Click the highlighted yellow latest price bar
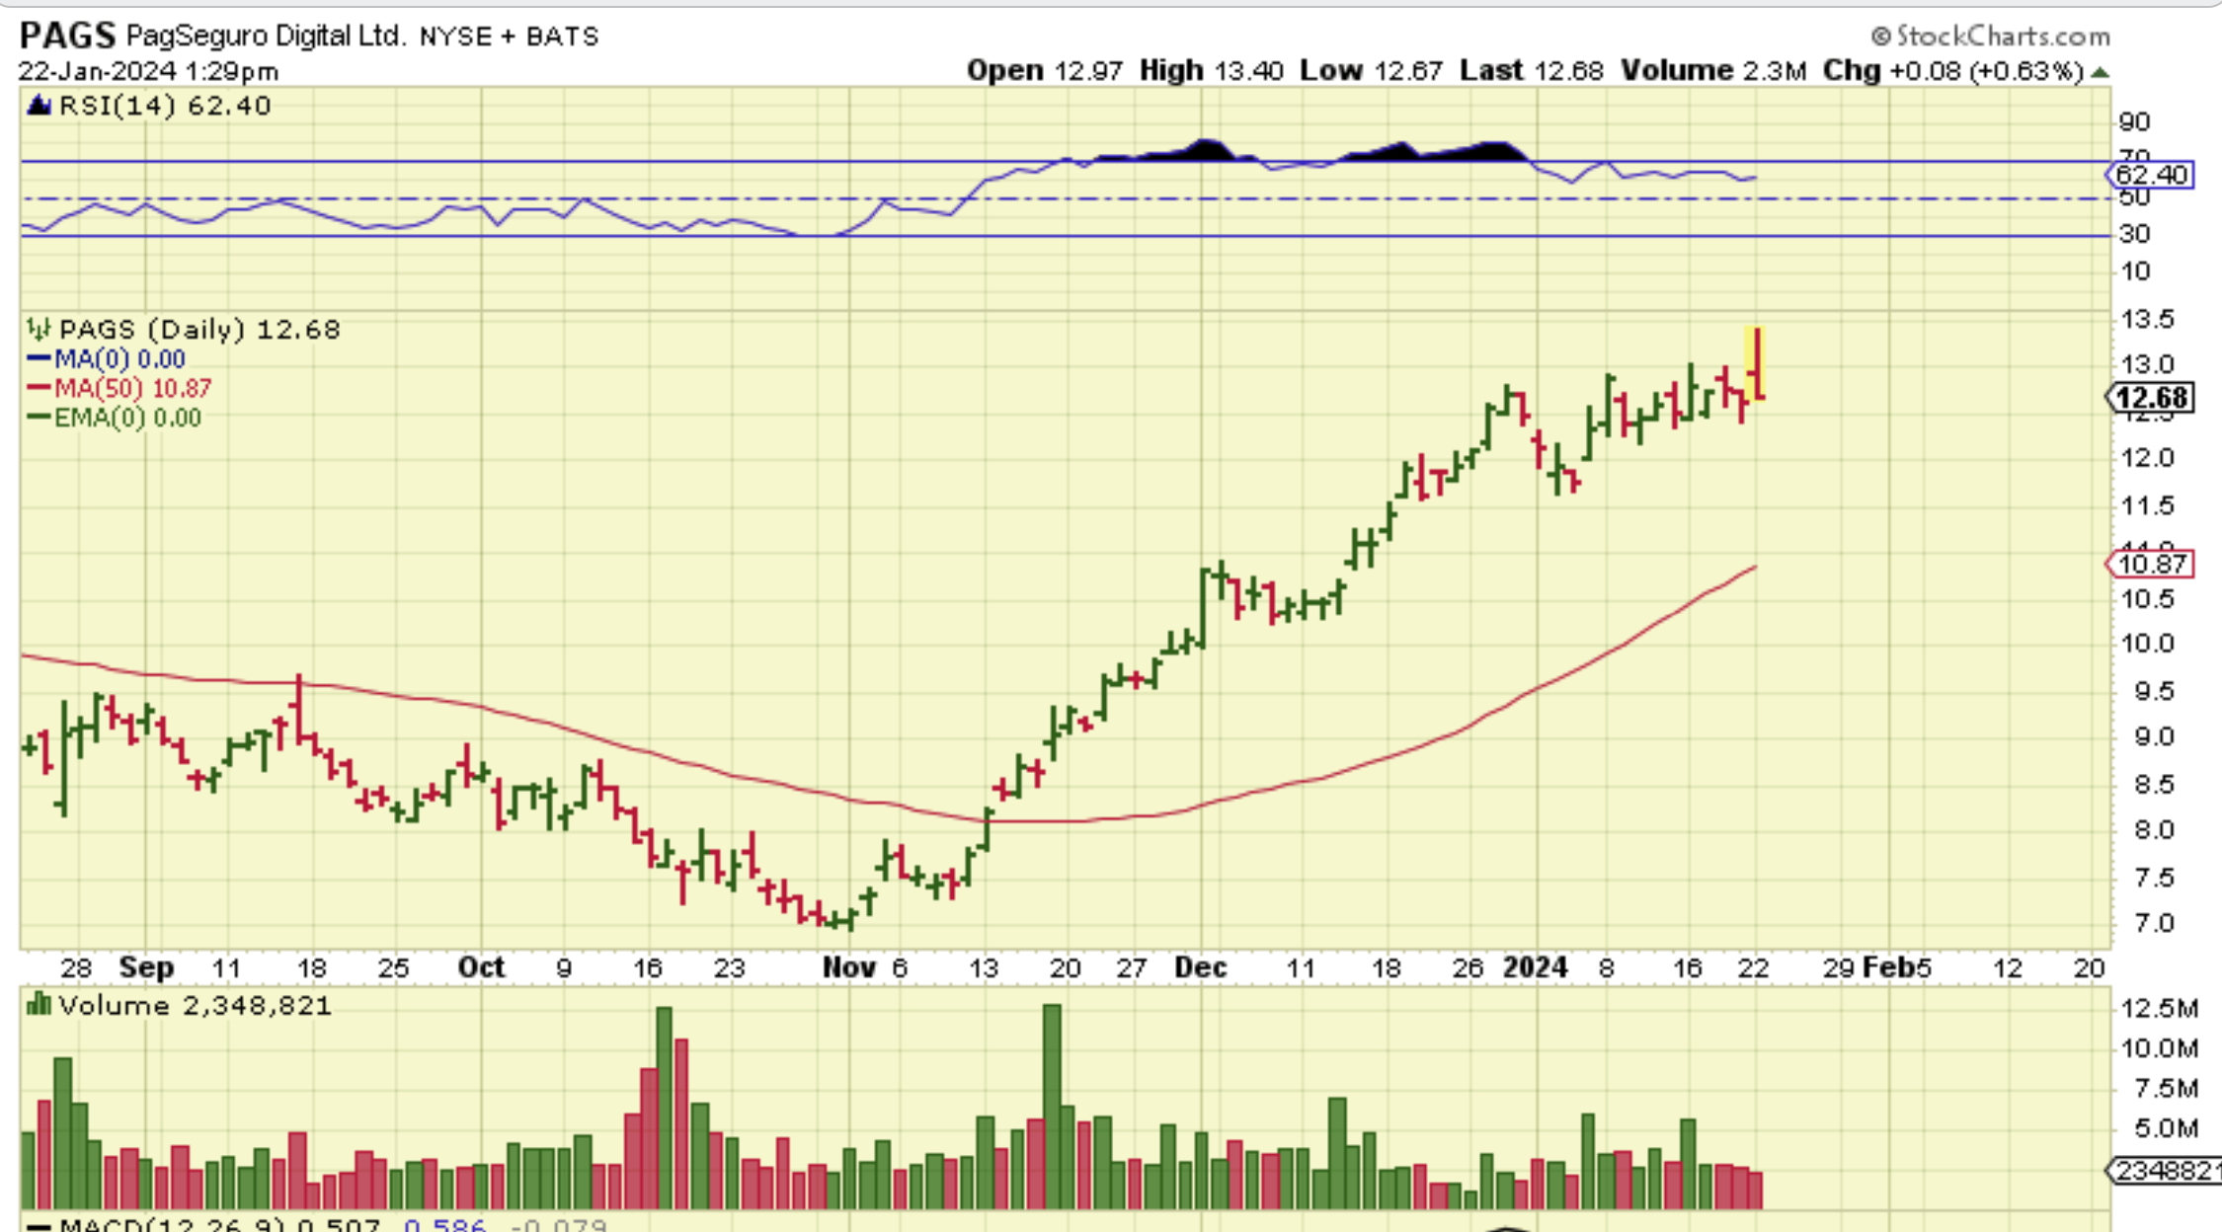Screen dimensions: 2222x1232 pos(1756,363)
